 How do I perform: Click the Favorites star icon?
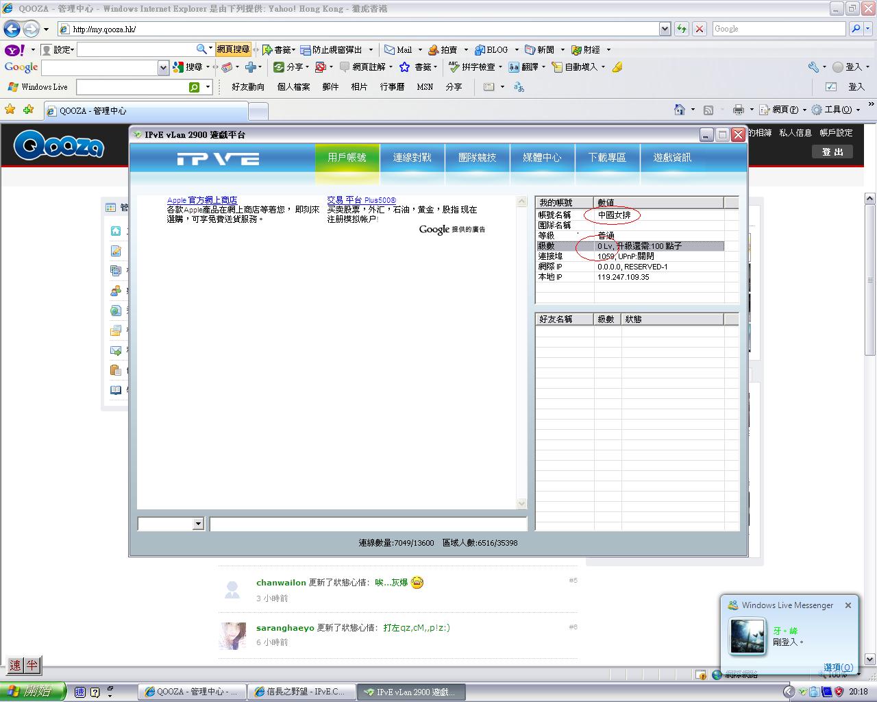(x=10, y=110)
